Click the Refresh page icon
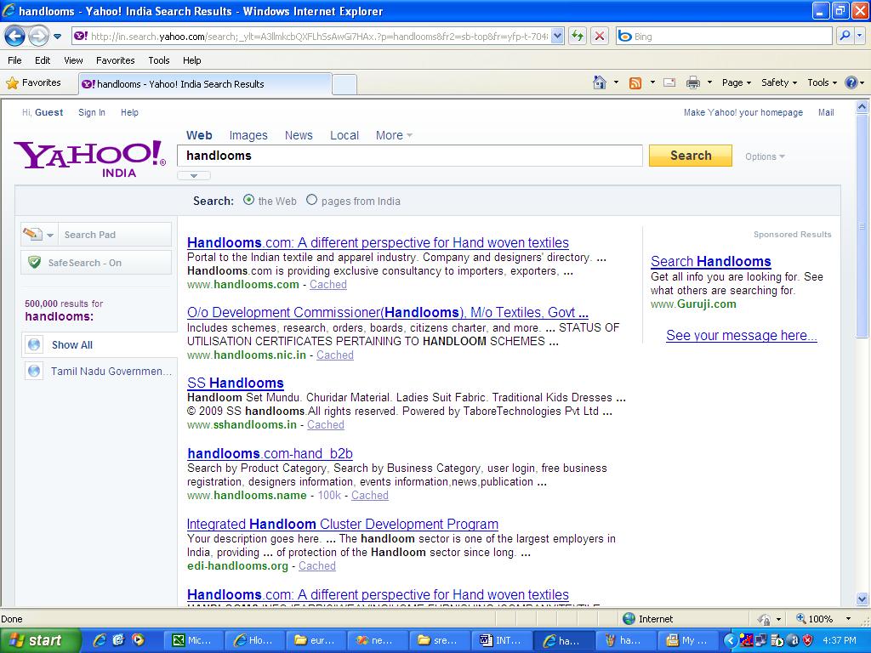 point(578,37)
